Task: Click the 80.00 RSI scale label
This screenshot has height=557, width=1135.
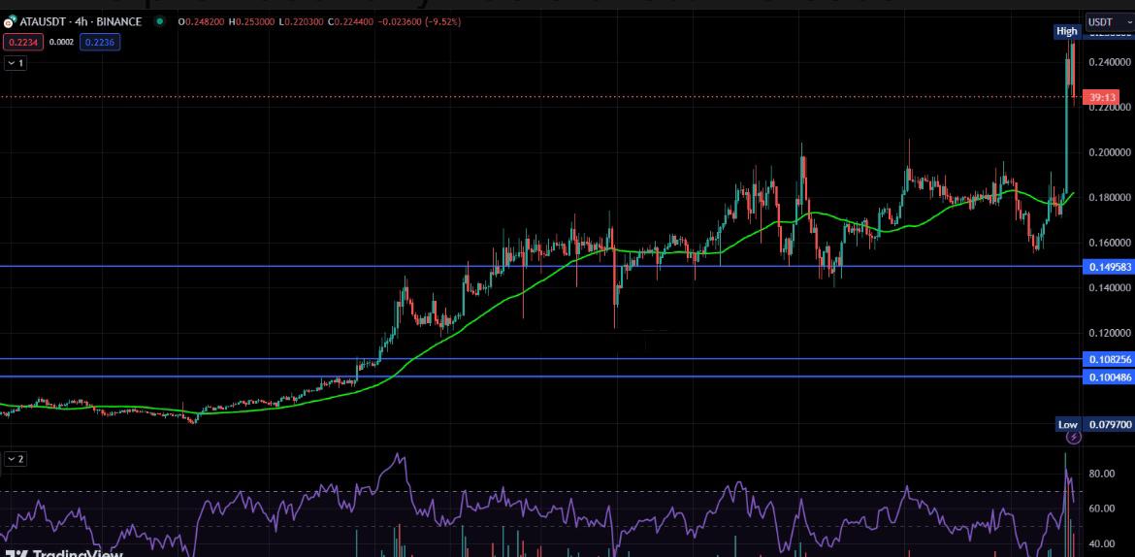Action: pyautogui.click(x=1102, y=474)
